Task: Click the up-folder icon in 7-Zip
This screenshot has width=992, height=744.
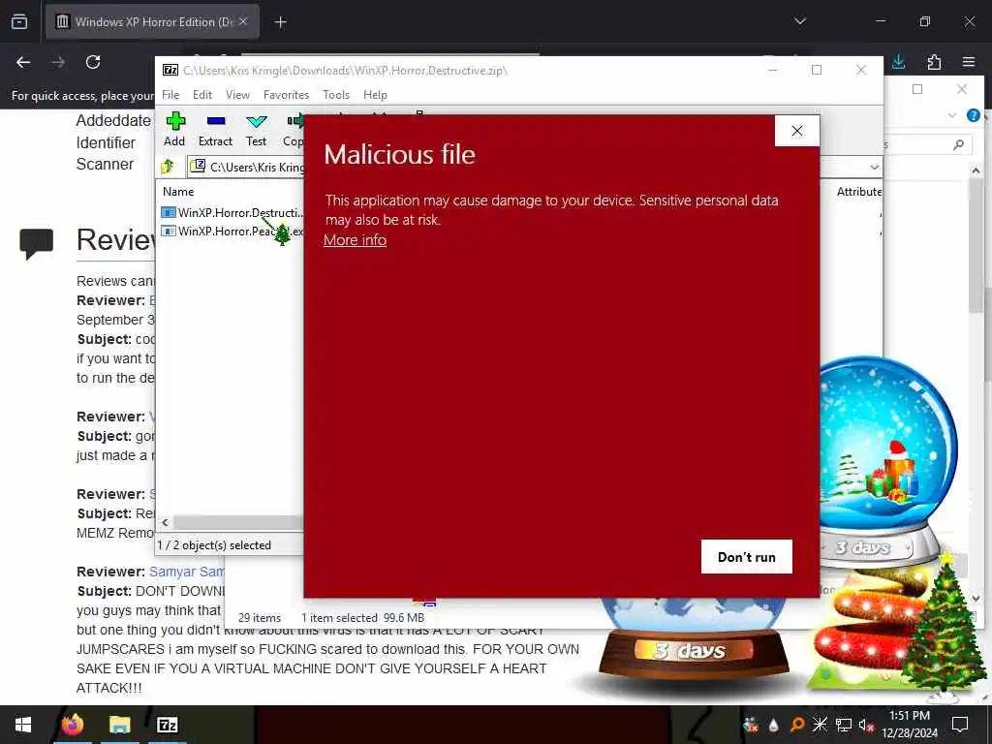Action: (168, 167)
